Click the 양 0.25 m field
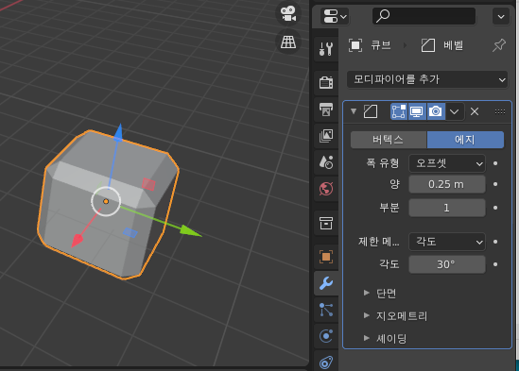This screenshot has width=519, height=371. [x=447, y=184]
